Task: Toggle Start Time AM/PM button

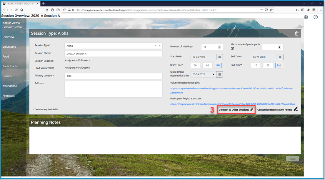Action: pyautogui.click(x=218, y=66)
